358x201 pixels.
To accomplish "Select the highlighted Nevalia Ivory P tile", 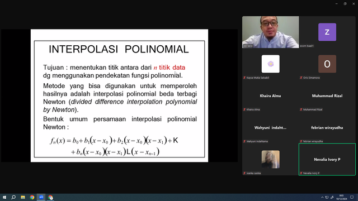I will pos(327,159).
